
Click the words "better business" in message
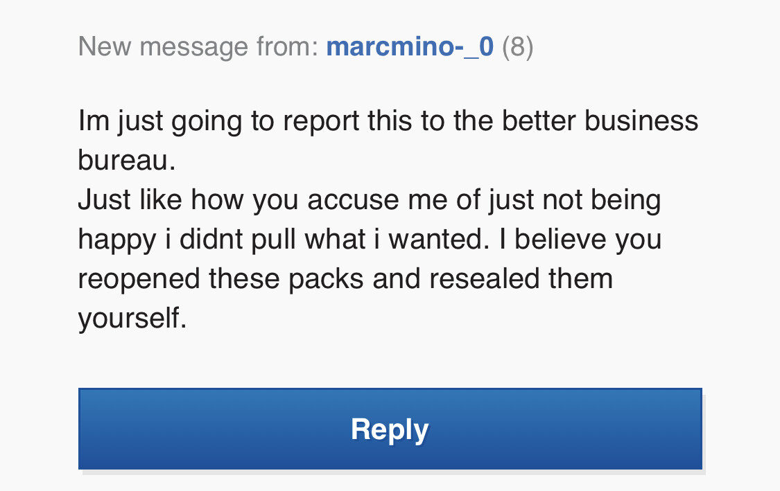point(600,120)
